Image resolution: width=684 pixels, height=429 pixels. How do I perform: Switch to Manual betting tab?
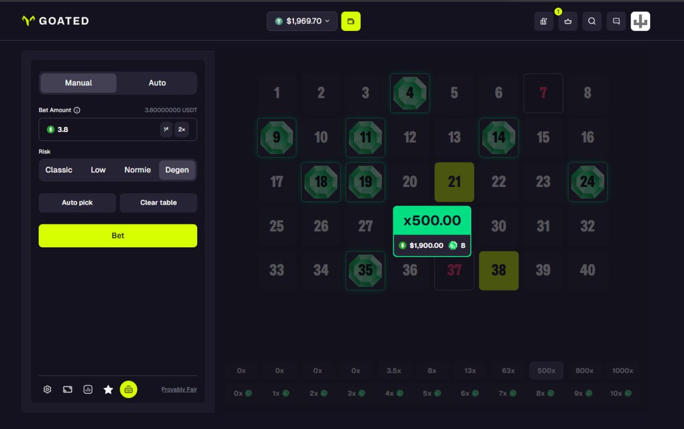point(79,83)
